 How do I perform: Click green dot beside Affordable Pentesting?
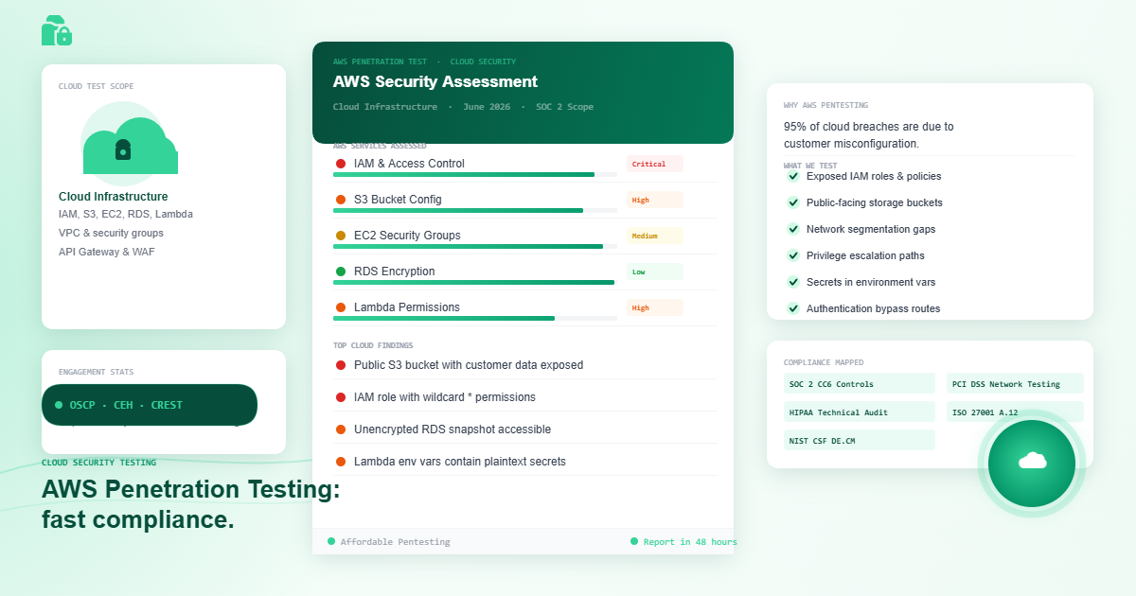pos(331,541)
